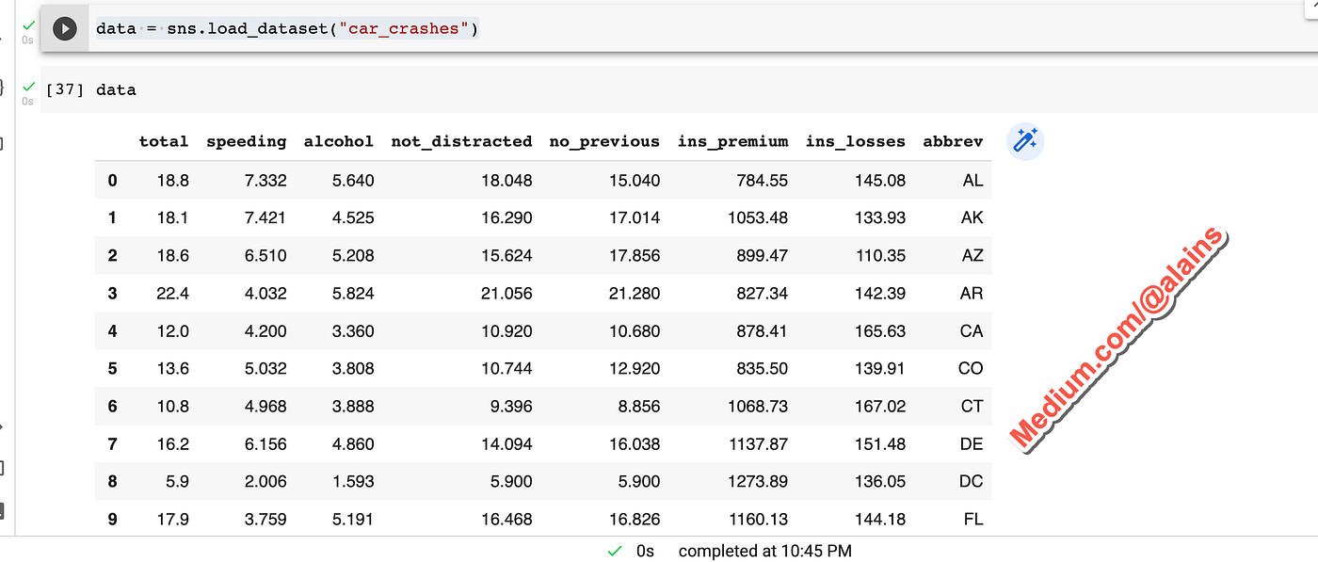Viewport: 1318px width, 562px height.
Task: Click ins_losses value 165.63
Action: (880, 330)
